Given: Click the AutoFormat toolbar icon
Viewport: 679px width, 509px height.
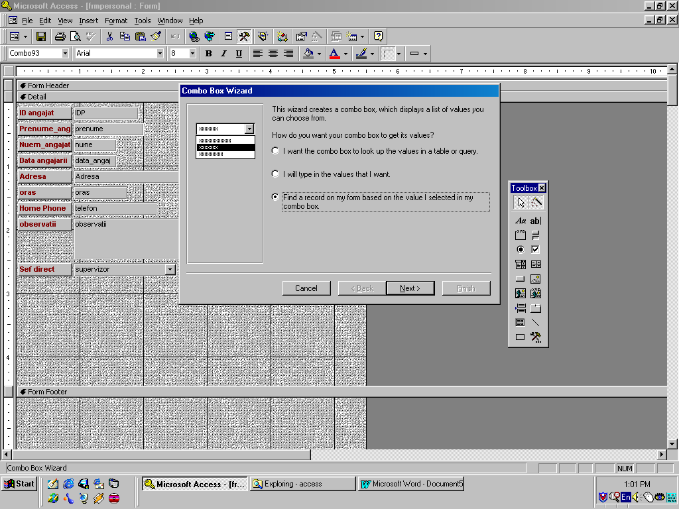Looking at the screenshot, I should [263, 37].
